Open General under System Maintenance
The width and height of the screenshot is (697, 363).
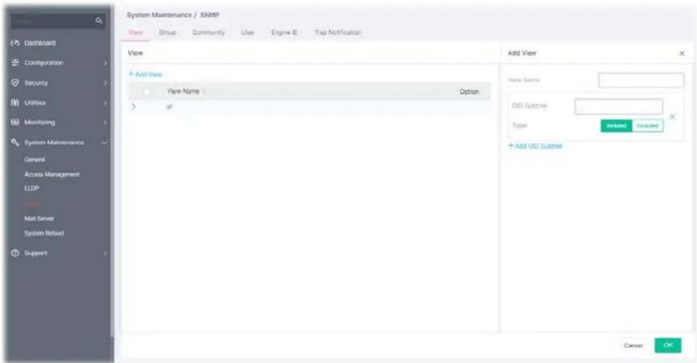[x=34, y=160]
